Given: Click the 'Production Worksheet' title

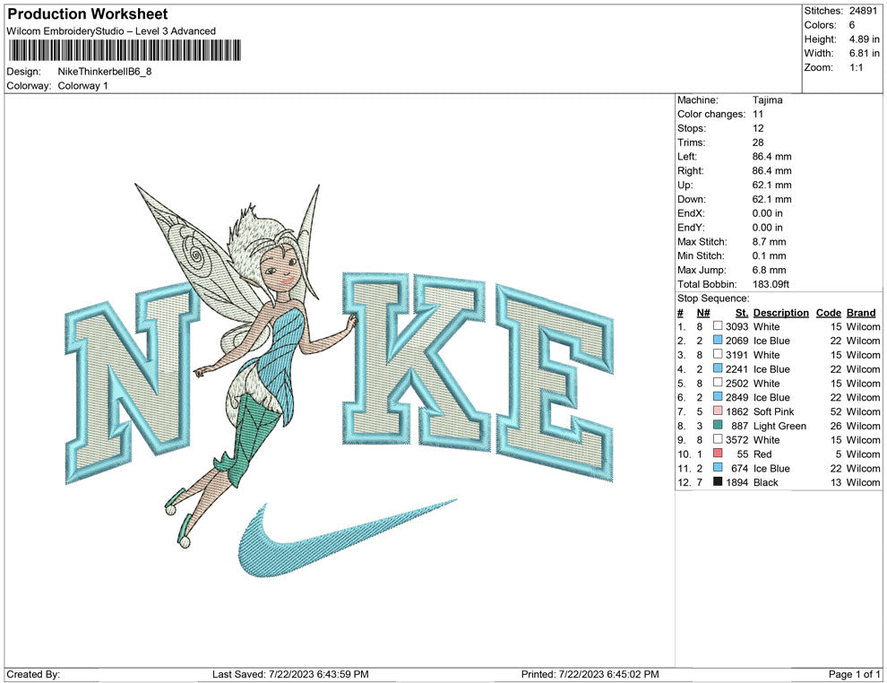Looking at the screenshot, I should click(x=88, y=14).
